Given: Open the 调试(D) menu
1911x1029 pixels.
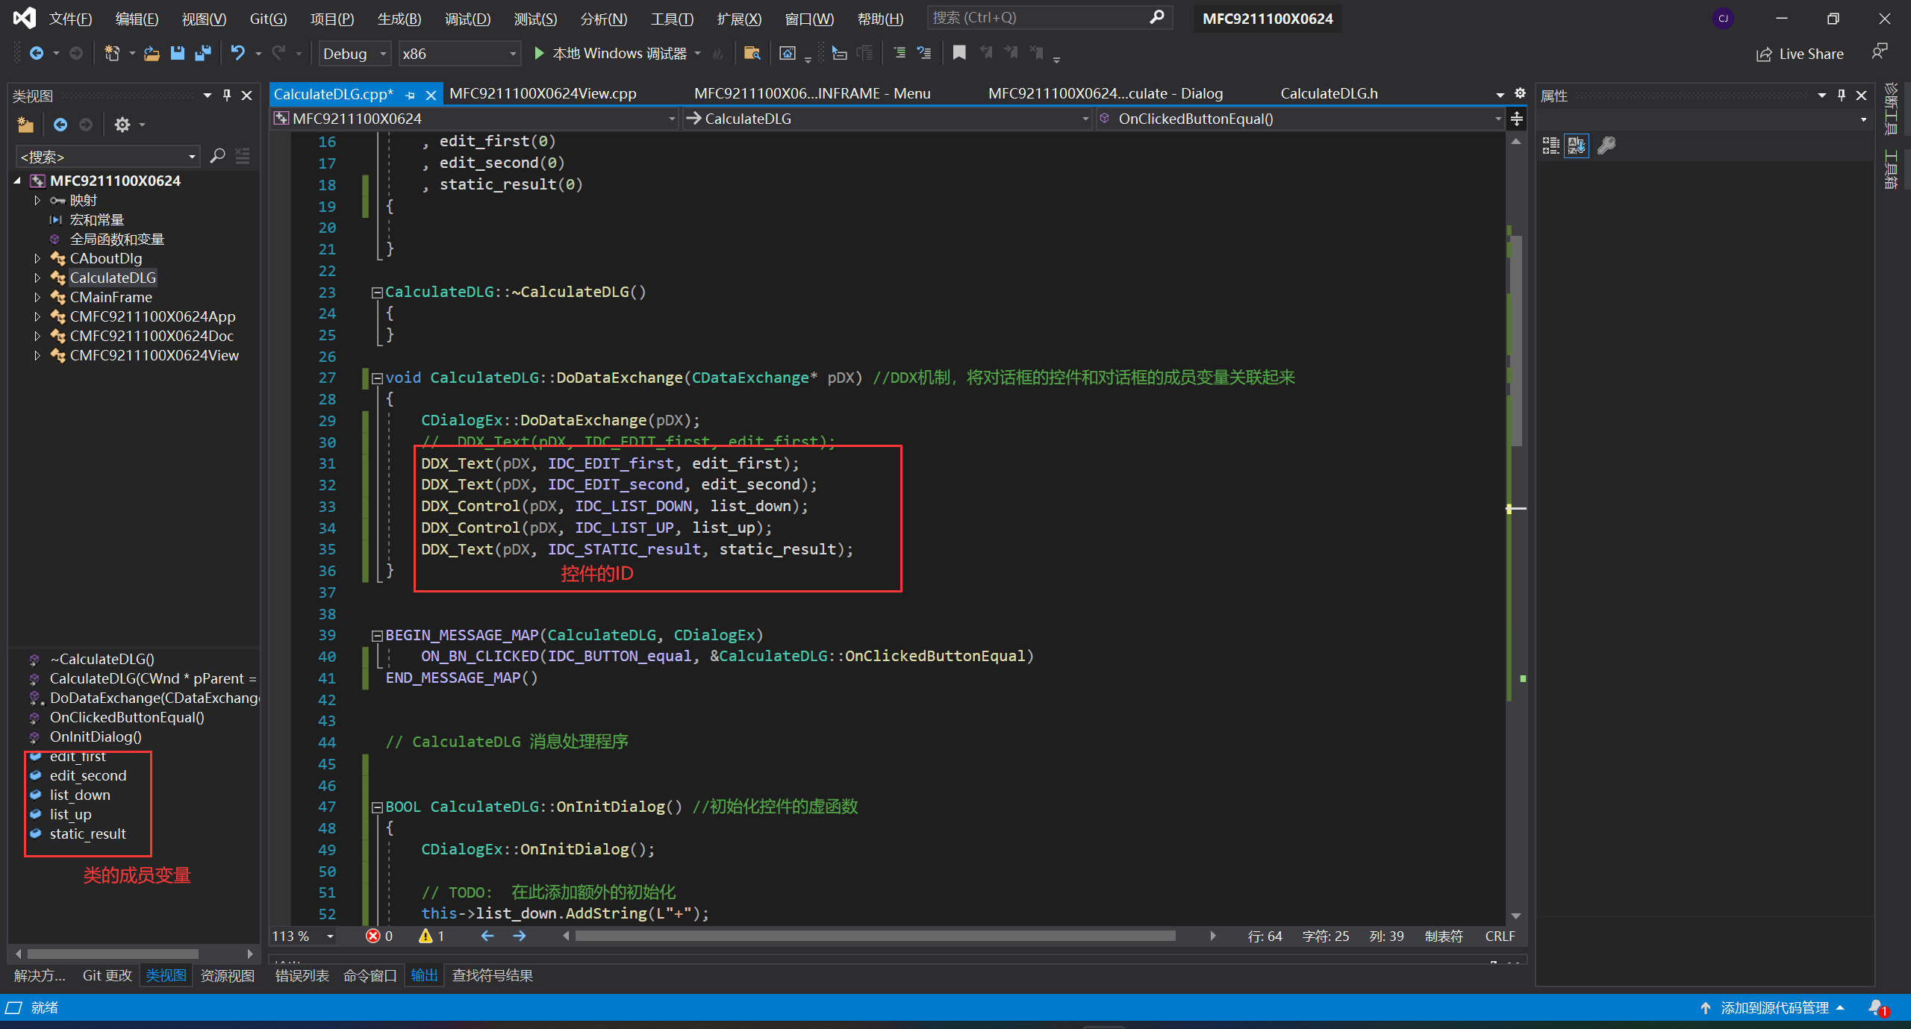Looking at the screenshot, I should [467, 19].
